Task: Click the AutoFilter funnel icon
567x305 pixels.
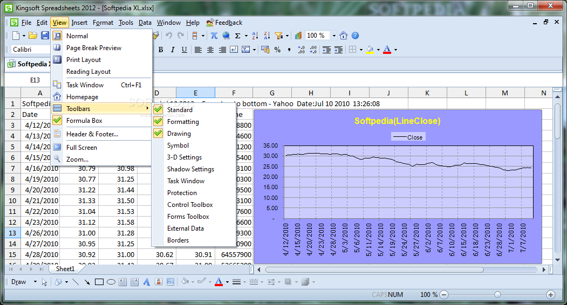Action: (x=279, y=36)
